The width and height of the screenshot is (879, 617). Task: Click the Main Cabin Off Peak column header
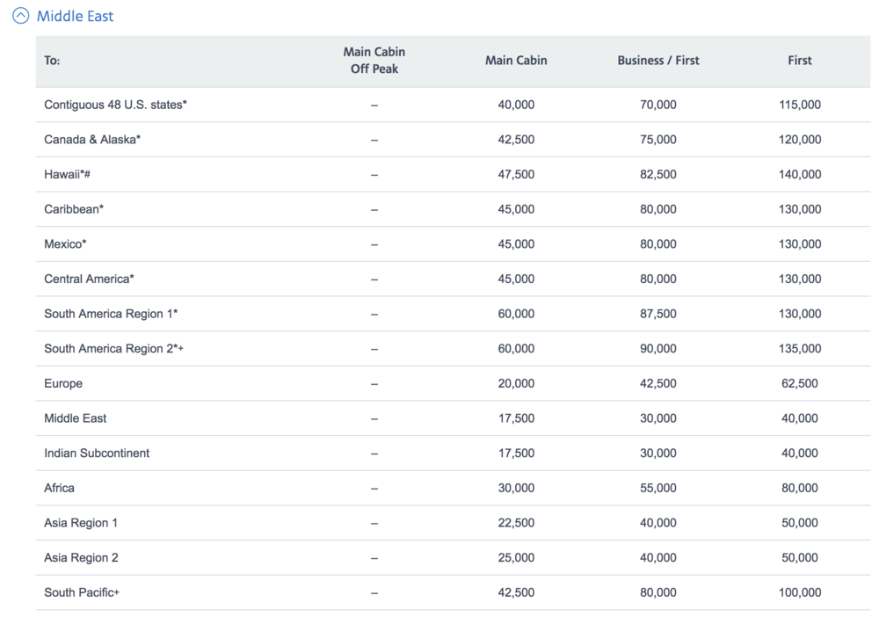point(374,61)
